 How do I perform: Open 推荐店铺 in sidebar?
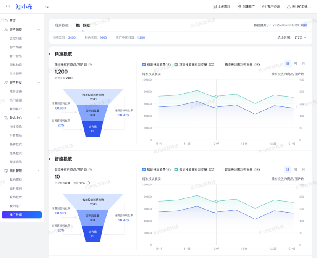tap(16, 91)
